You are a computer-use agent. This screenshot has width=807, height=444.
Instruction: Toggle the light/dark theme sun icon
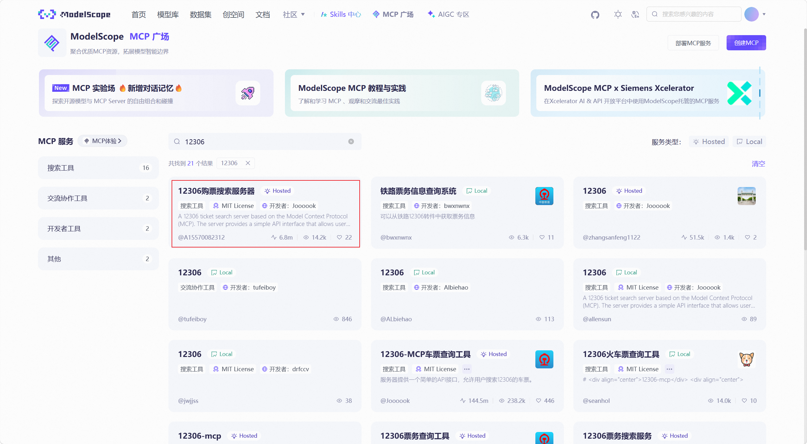[x=618, y=14]
